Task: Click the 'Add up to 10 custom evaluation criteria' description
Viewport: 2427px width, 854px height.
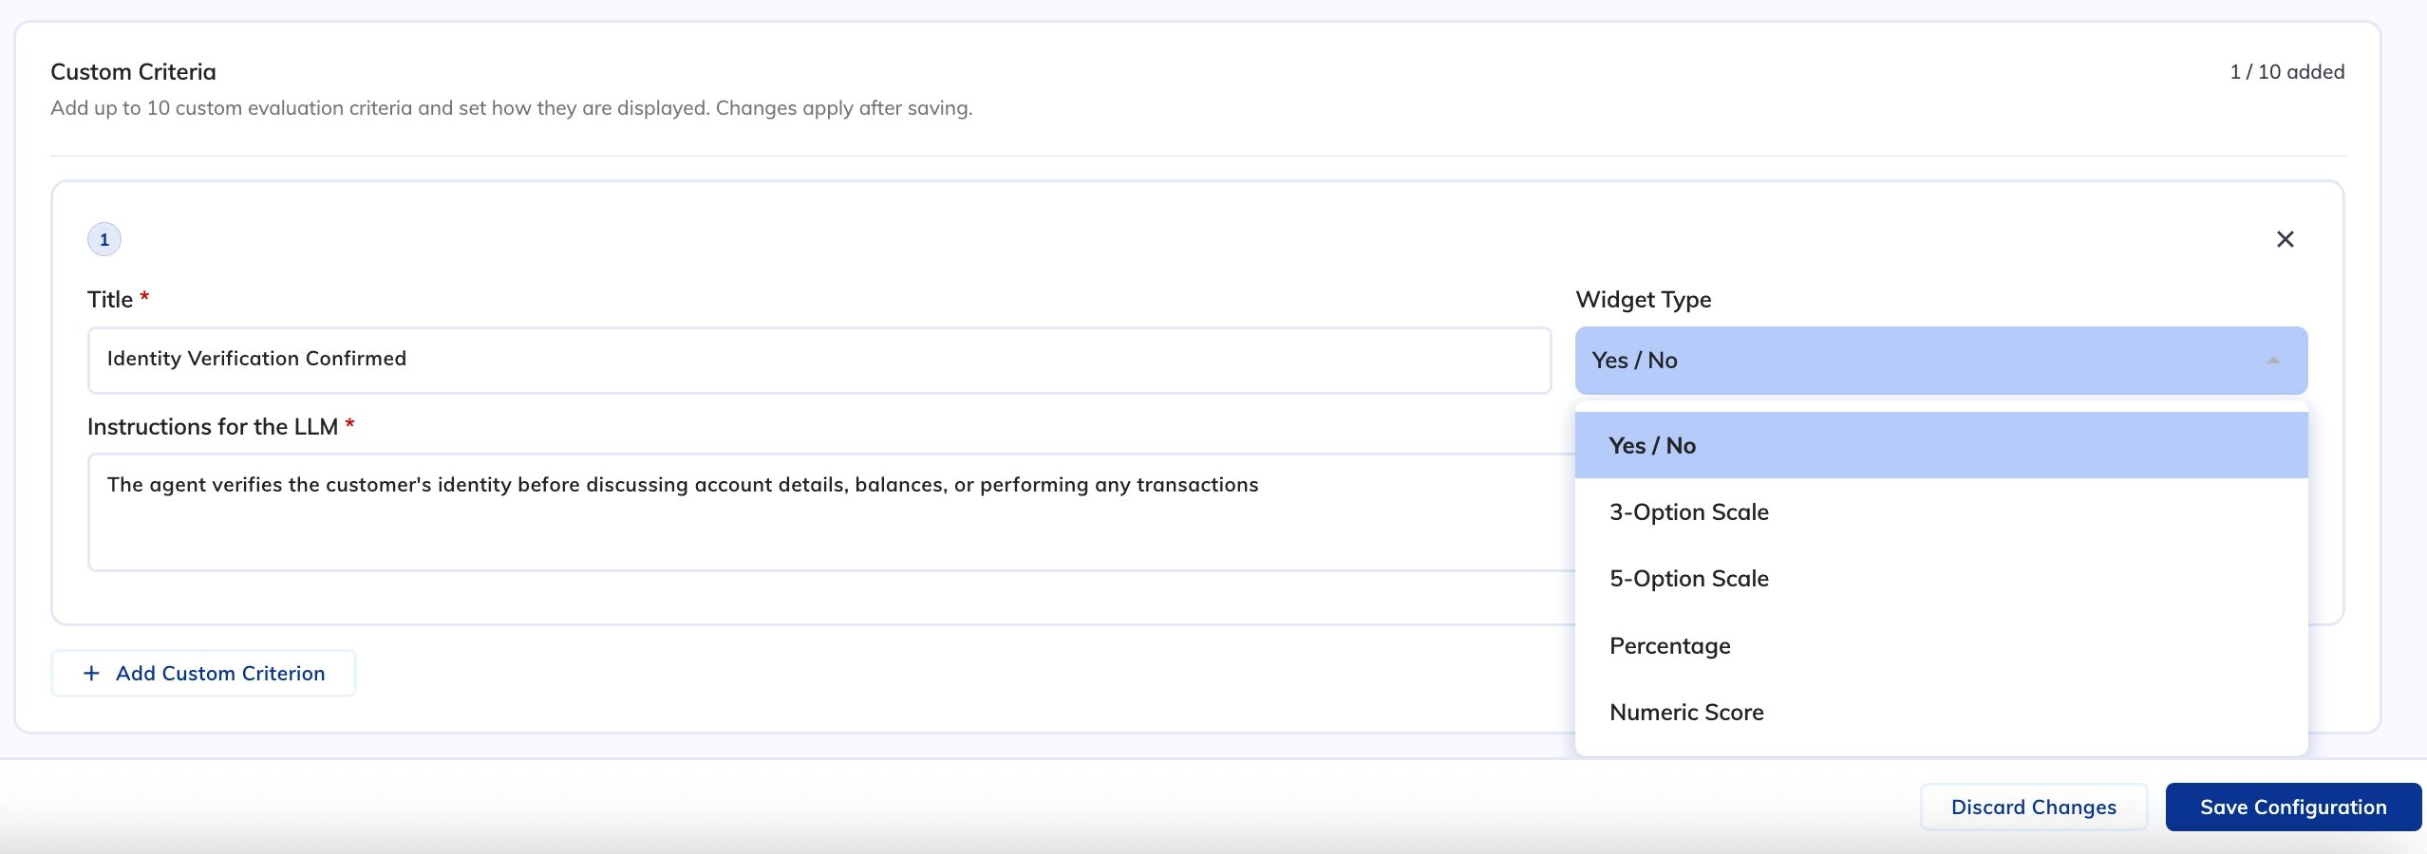Action: pos(511,108)
